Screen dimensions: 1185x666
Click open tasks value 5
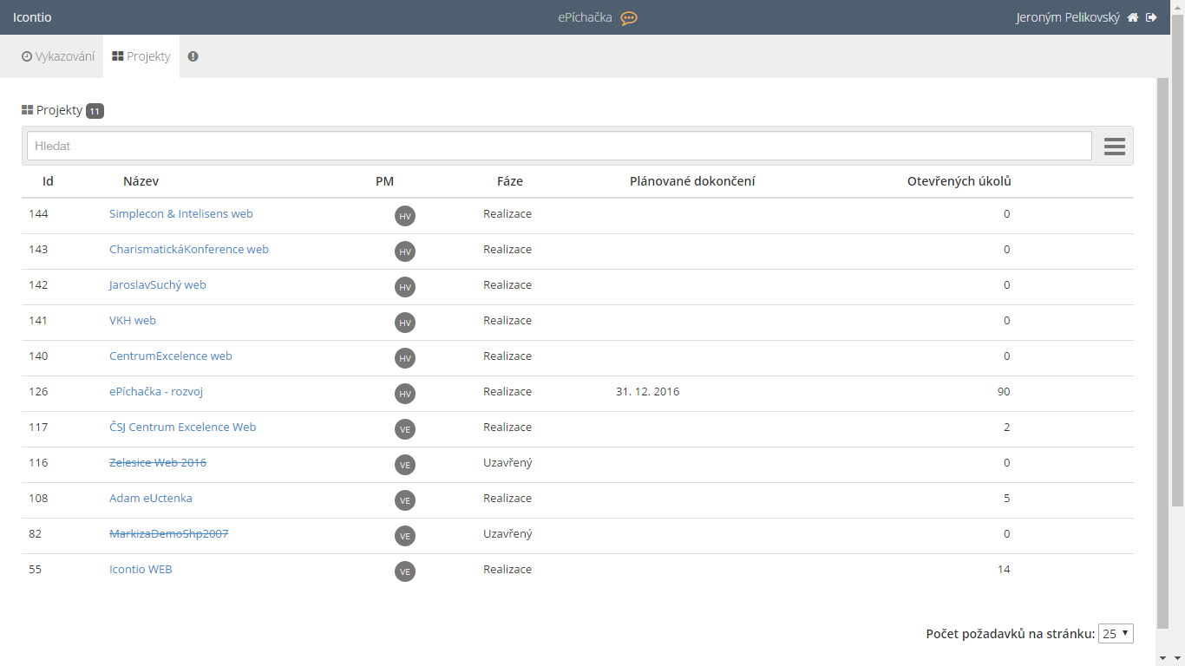(x=1006, y=498)
